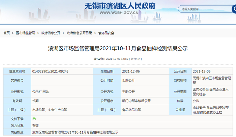236x137 pixels.
Task: Open 食药品安全 breadcrumb link
Action: pyautogui.click(x=106, y=33)
